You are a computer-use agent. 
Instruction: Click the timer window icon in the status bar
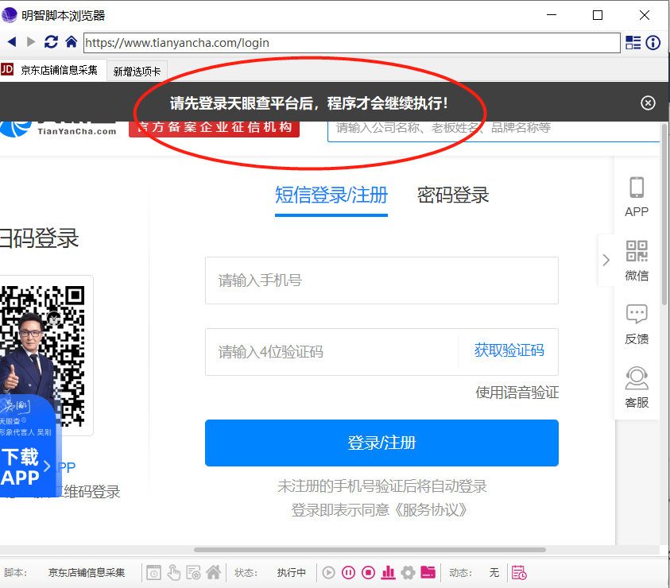pos(154,573)
